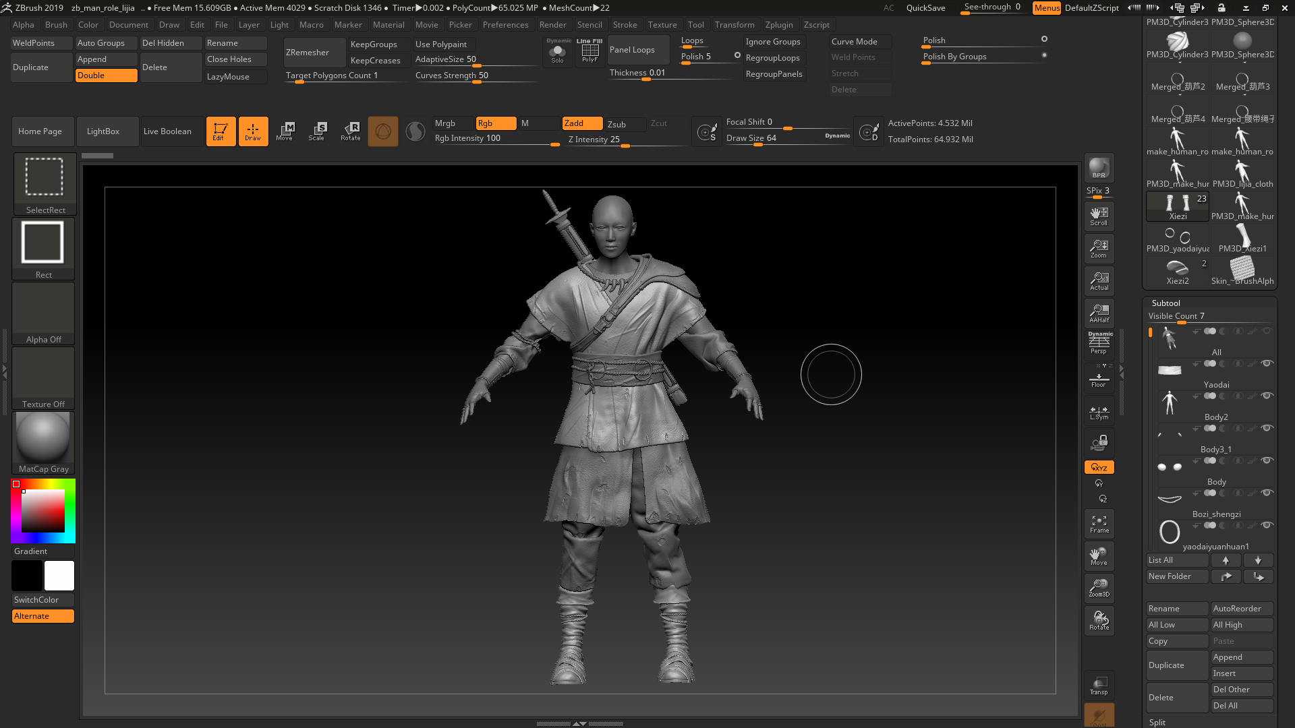This screenshot has width=1295, height=728.
Task: Click the sculptris mode sphere icon
Action: click(x=415, y=131)
